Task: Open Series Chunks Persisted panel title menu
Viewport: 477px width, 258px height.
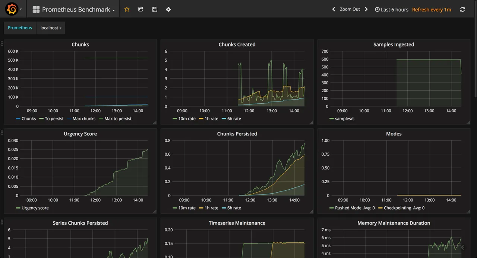Action: point(80,223)
